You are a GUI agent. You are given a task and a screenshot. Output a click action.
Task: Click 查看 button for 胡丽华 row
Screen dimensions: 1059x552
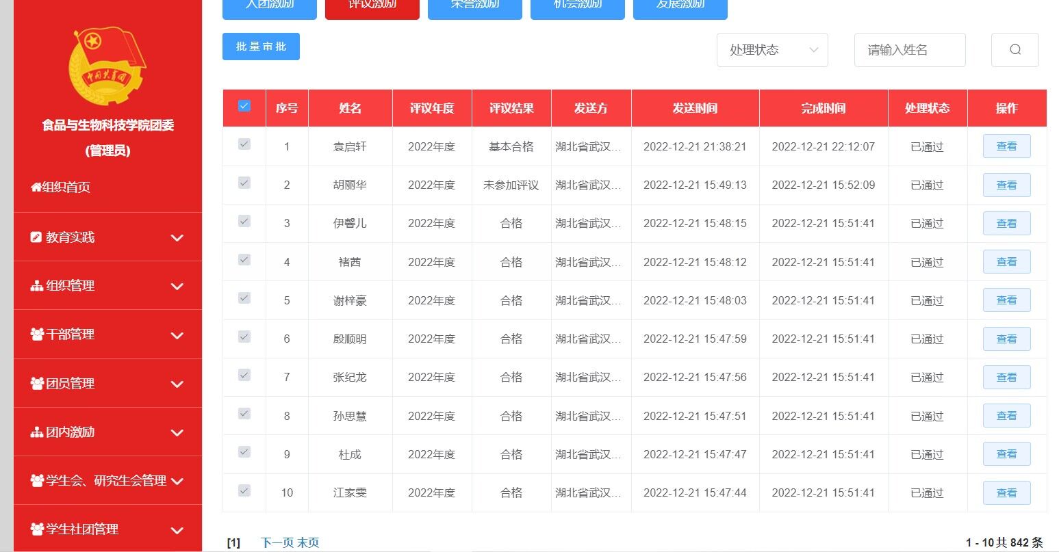pos(1006,185)
